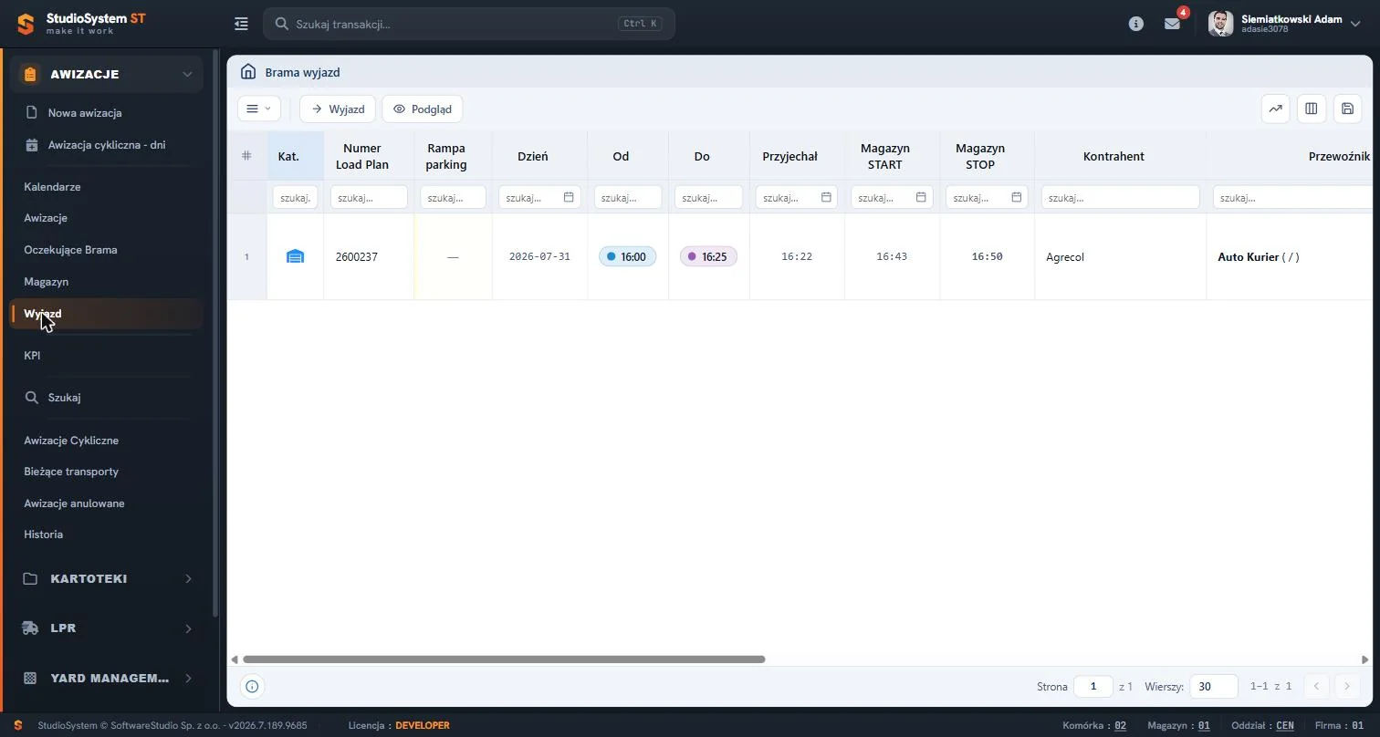
Task: Open Awizacje Cykliczne in the sidebar
Action: [71, 441]
